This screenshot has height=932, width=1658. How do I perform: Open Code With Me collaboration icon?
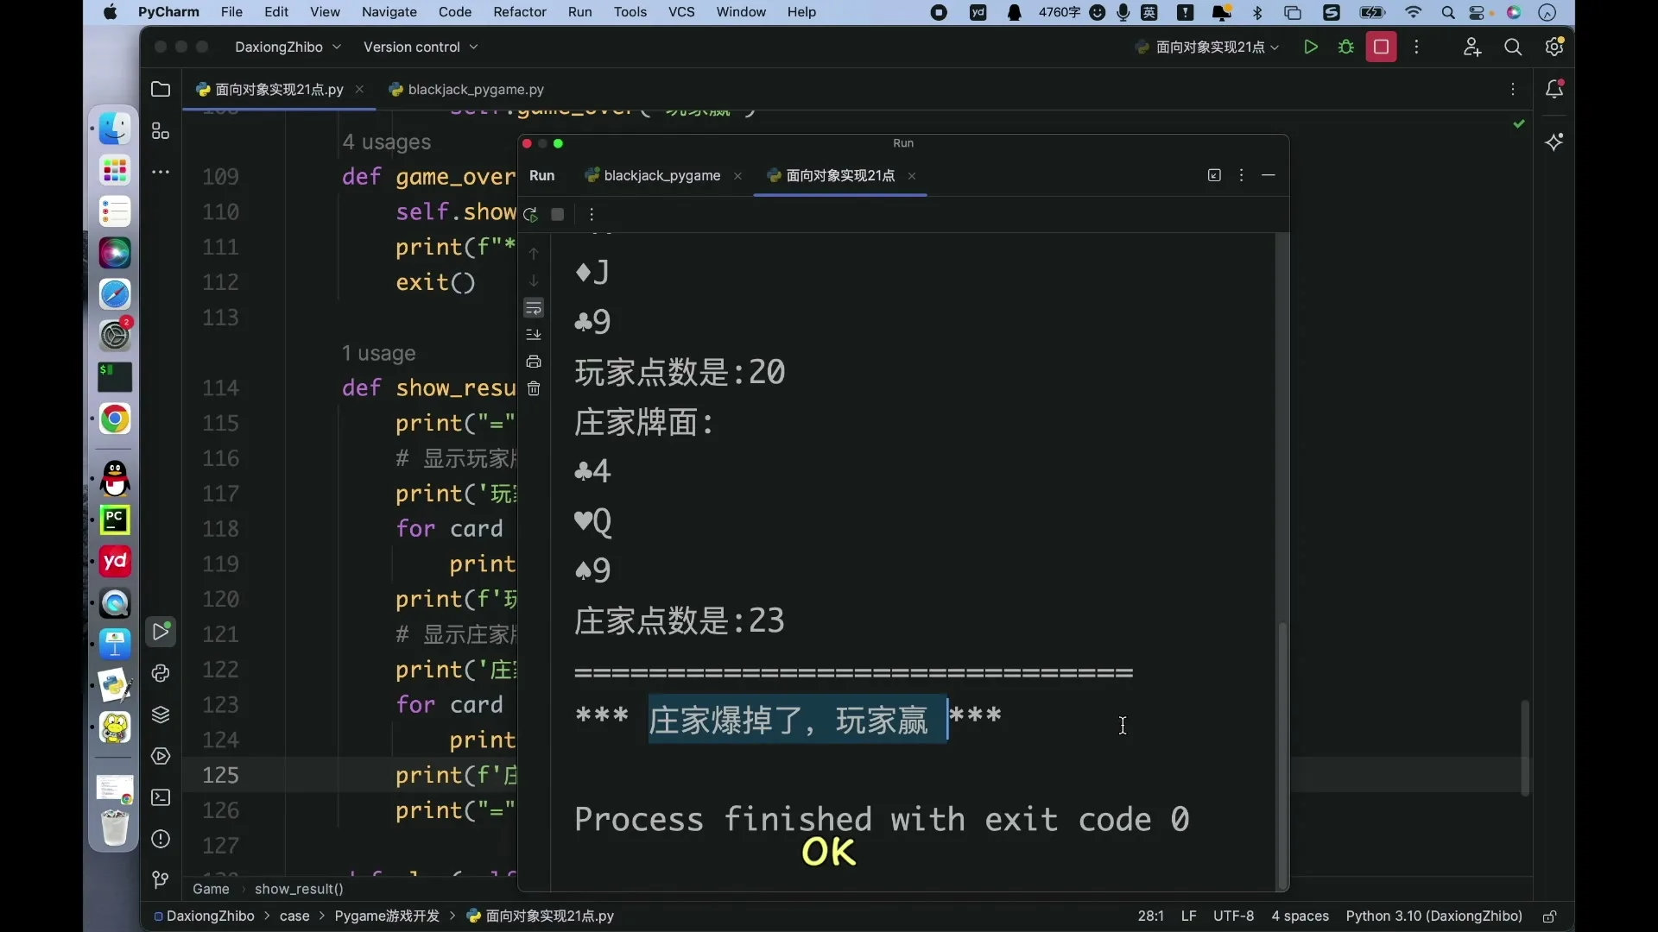tap(1472, 47)
